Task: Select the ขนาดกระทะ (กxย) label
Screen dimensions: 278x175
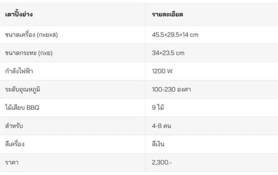Action: point(29,53)
